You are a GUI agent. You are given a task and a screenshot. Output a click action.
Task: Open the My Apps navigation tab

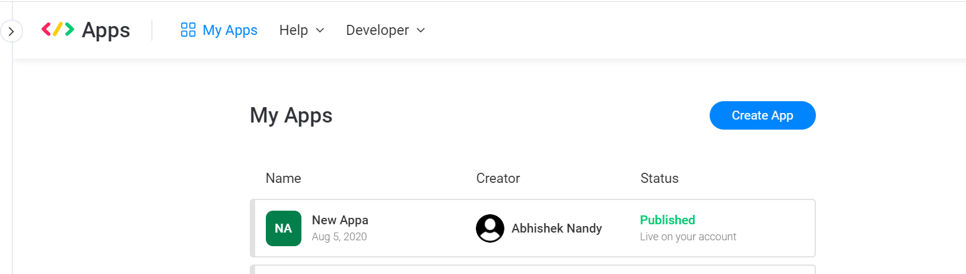[219, 30]
